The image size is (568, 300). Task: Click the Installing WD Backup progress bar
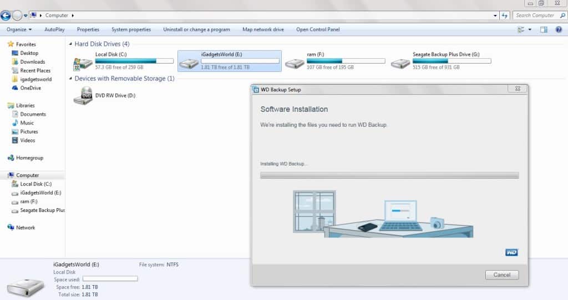[x=389, y=175]
